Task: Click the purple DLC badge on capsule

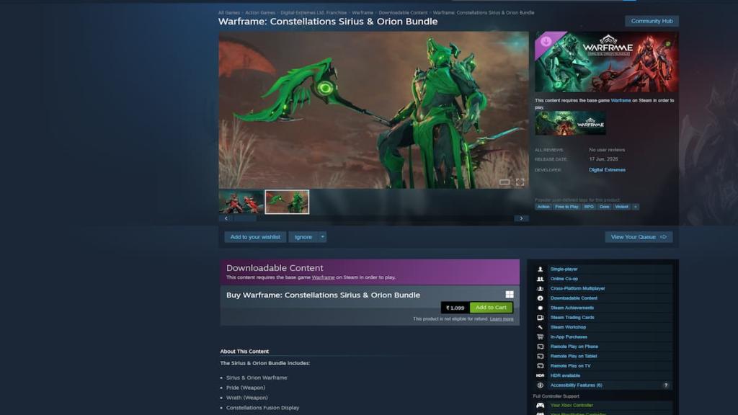Action: (x=546, y=41)
